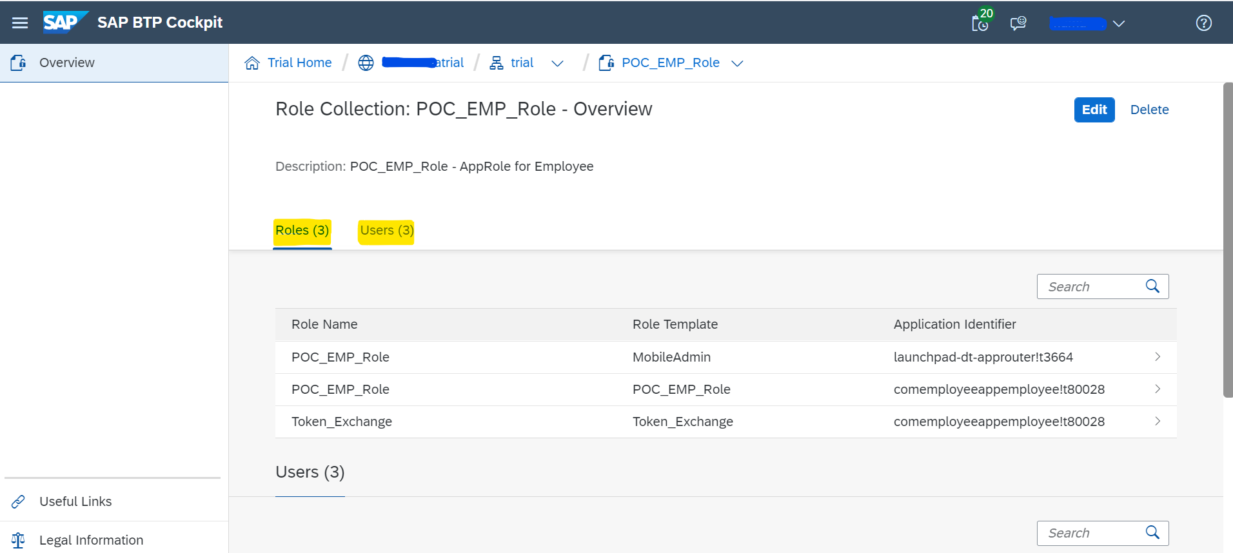Image resolution: width=1233 pixels, height=553 pixels.
Task: Click the SAP logo
Action: [x=64, y=22]
